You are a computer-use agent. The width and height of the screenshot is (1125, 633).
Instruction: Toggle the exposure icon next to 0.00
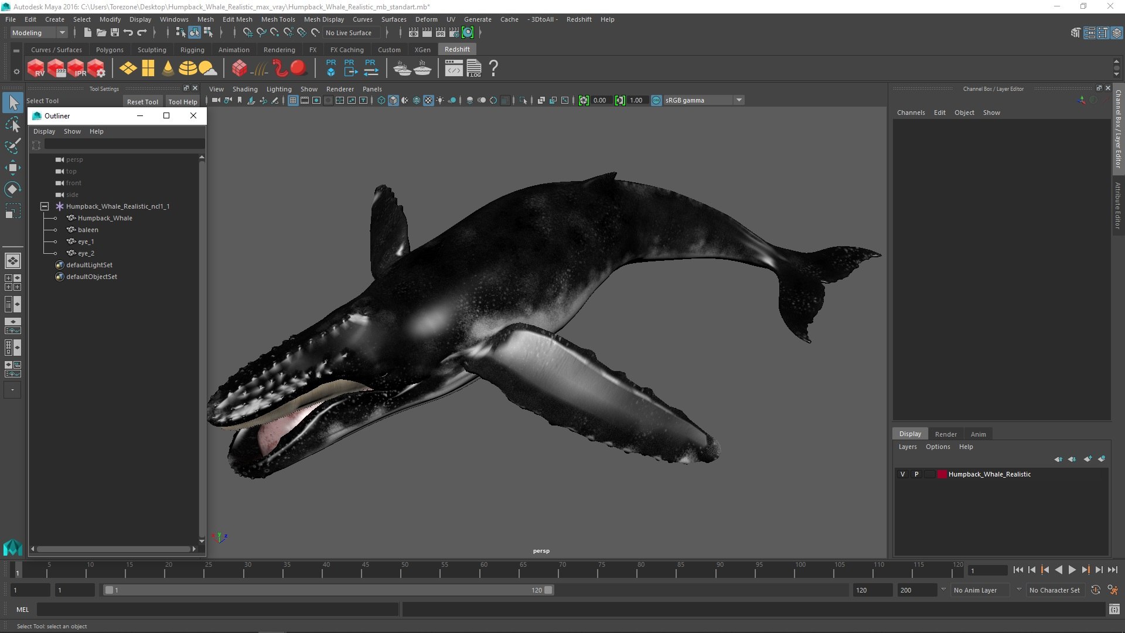(x=584, y=100)
